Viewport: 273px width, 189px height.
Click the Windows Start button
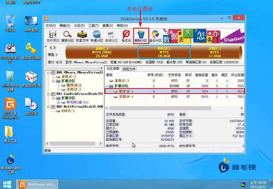[x=7, y=184]
